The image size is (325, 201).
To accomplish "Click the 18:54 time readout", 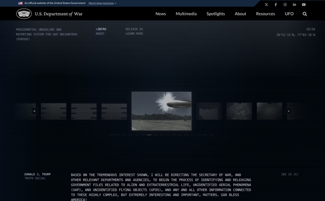I will pos(311,29).
